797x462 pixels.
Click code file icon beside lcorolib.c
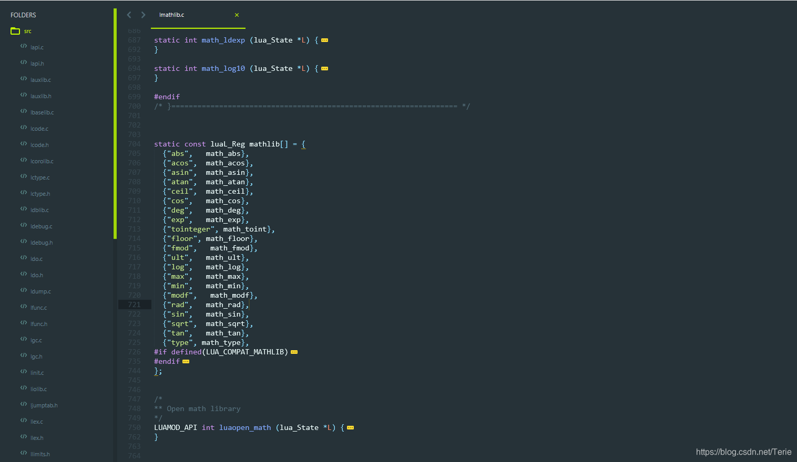pyautogui.click(x=24, y=160)
